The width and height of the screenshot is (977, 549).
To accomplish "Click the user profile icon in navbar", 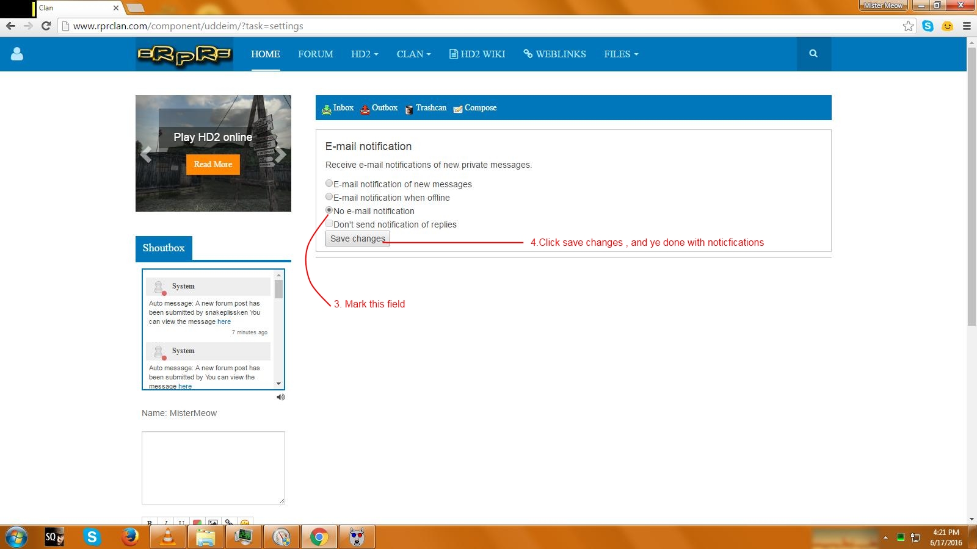I will (17, 54).
